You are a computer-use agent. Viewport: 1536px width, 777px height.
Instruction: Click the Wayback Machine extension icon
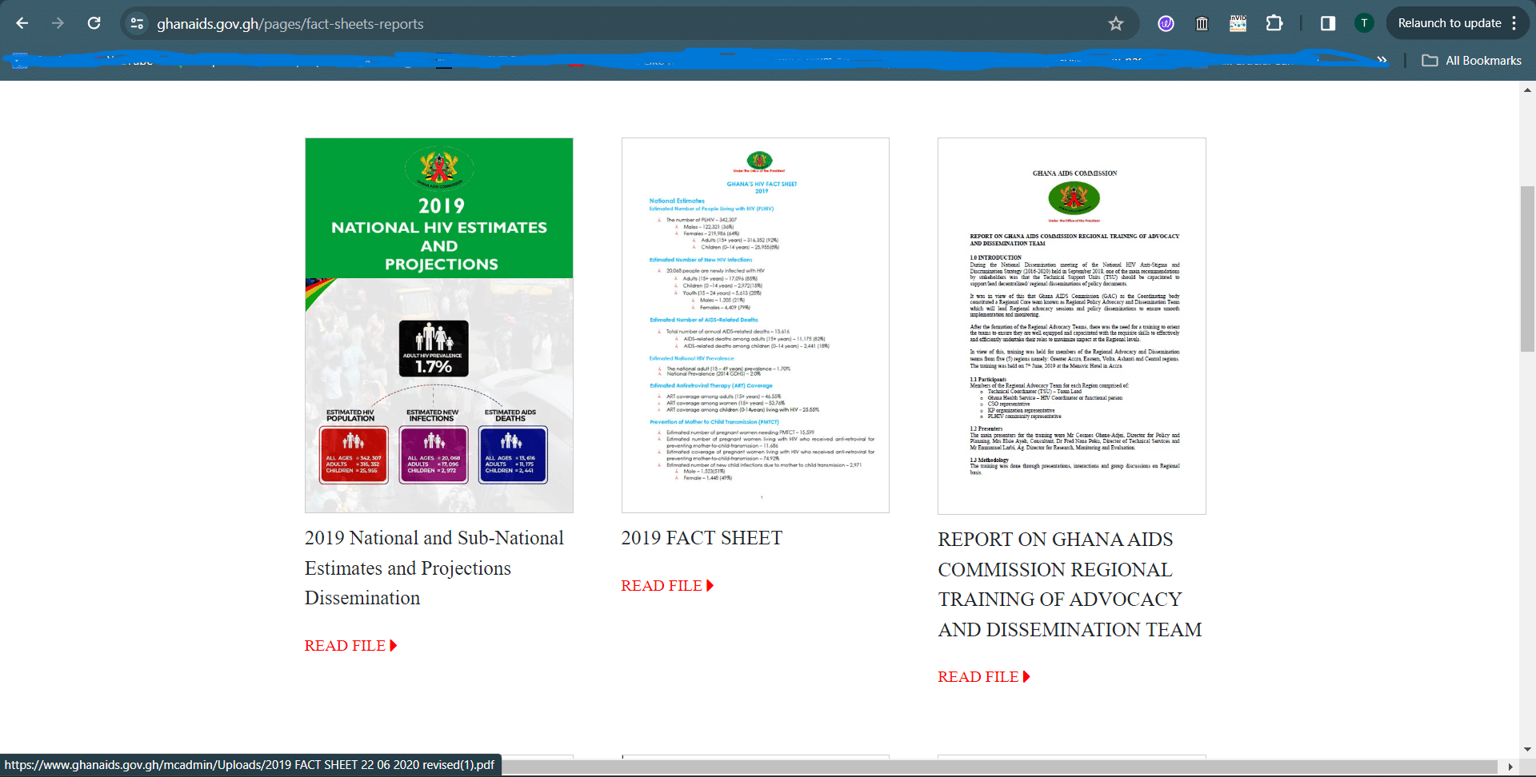click(1202, 23)
